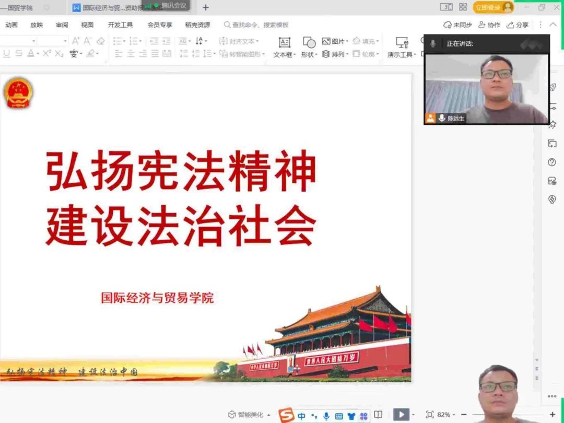Click the help question mark sidebar icon
564x423 pixels.
click(x=552, y=162)
